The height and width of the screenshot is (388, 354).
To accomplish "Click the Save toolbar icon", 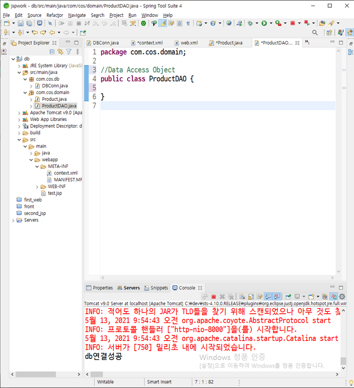I will point(21,23).
